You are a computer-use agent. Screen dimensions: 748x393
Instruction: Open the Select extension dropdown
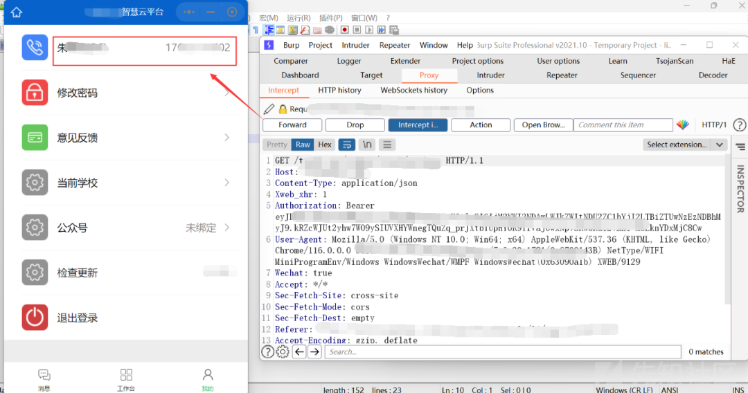click(684, 145)
